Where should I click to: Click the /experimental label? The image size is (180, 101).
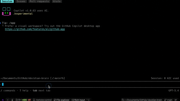tap(23, 14)
